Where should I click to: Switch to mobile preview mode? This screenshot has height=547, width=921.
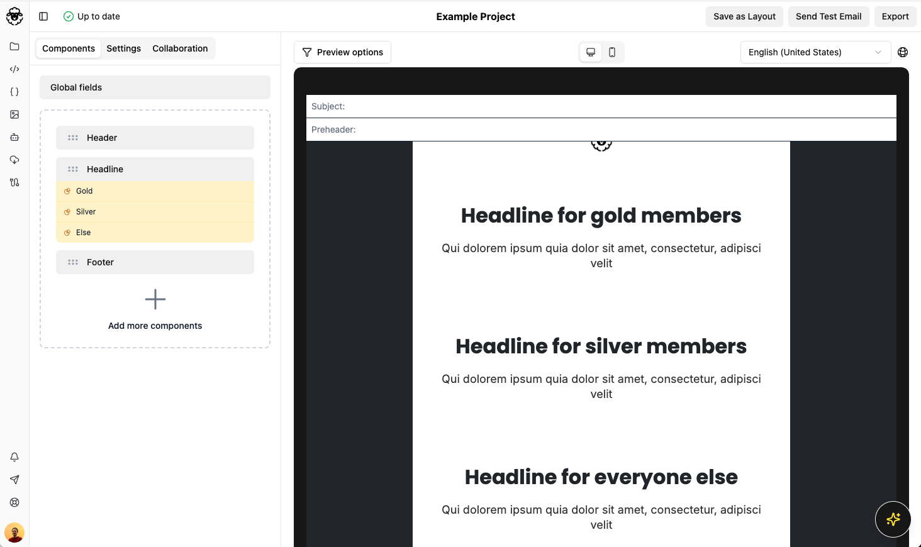[612, 52]
